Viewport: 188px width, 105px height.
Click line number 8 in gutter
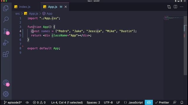coord(20,48)
